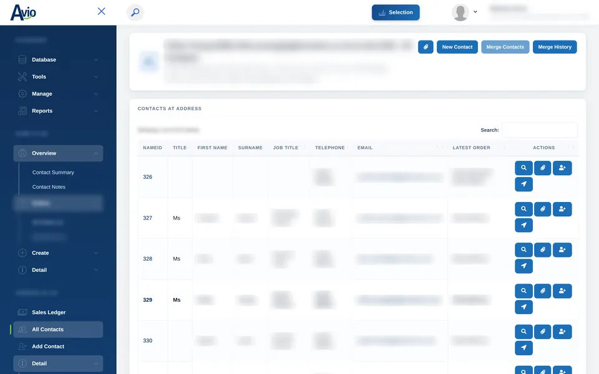Open Contact Summary
This screenshot has height=374, width=599.
pyautogui.click(x=53, y=173)
